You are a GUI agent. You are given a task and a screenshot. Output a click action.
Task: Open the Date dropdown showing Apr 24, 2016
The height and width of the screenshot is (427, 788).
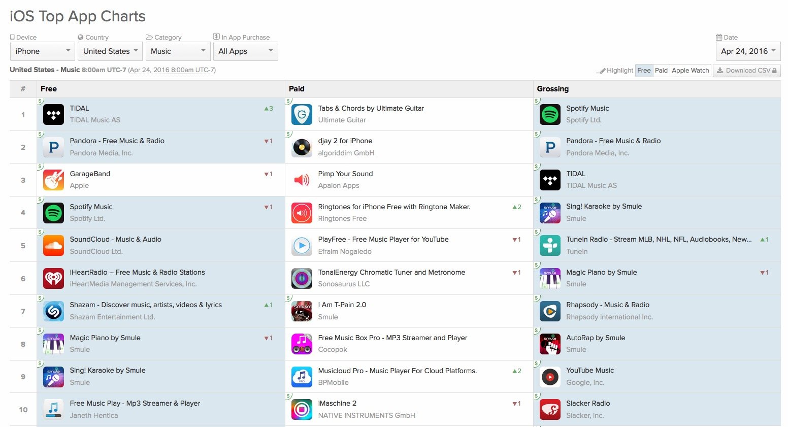[748, 51]
